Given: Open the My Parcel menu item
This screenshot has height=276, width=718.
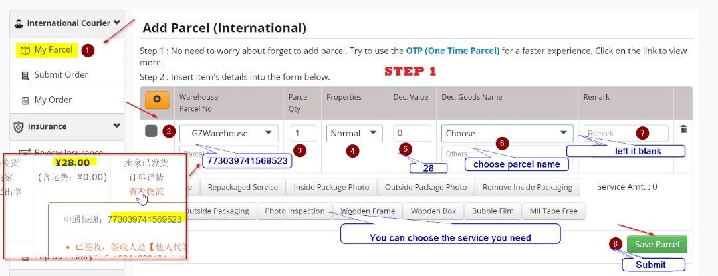Looking at the screenshot, I should click(53, 50).
